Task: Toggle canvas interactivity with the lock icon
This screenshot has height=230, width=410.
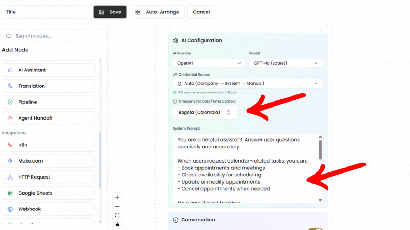Action: coord(117,224)
